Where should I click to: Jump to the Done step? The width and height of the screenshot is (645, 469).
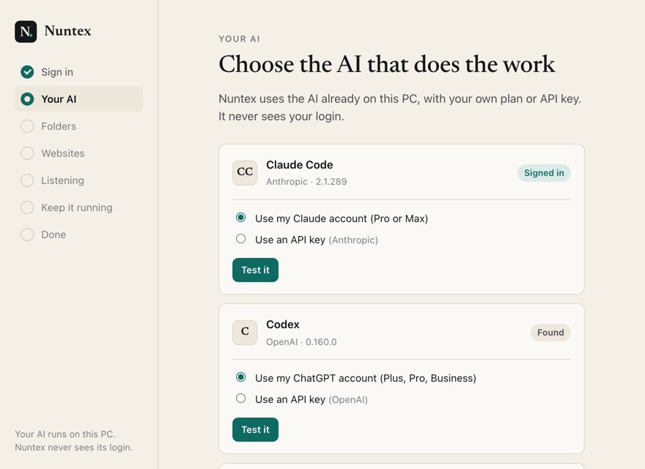tap(79, 235)
